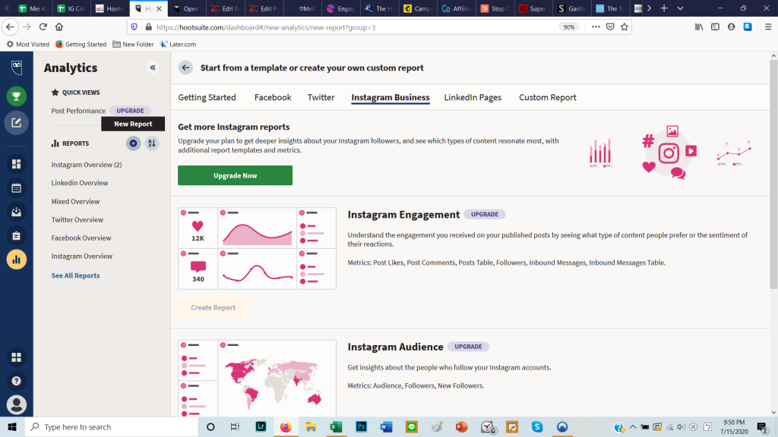
Task: Click the back arrow beside report heading
Action: pyautogui.click(x=185, y=68)
